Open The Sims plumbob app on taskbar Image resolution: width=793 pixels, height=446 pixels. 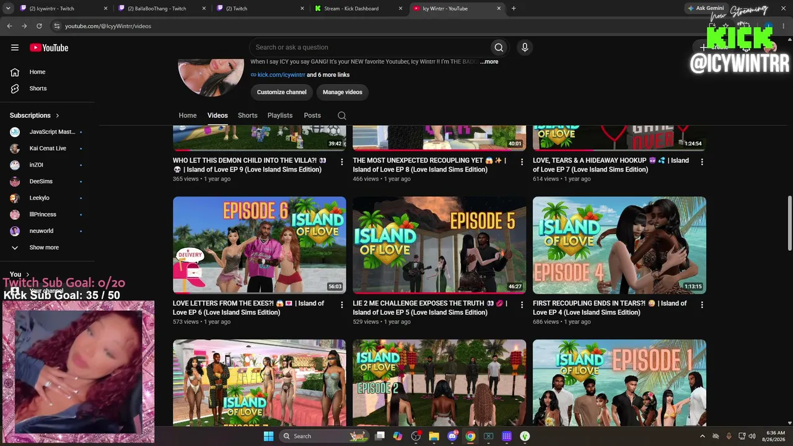click(525, 436)
